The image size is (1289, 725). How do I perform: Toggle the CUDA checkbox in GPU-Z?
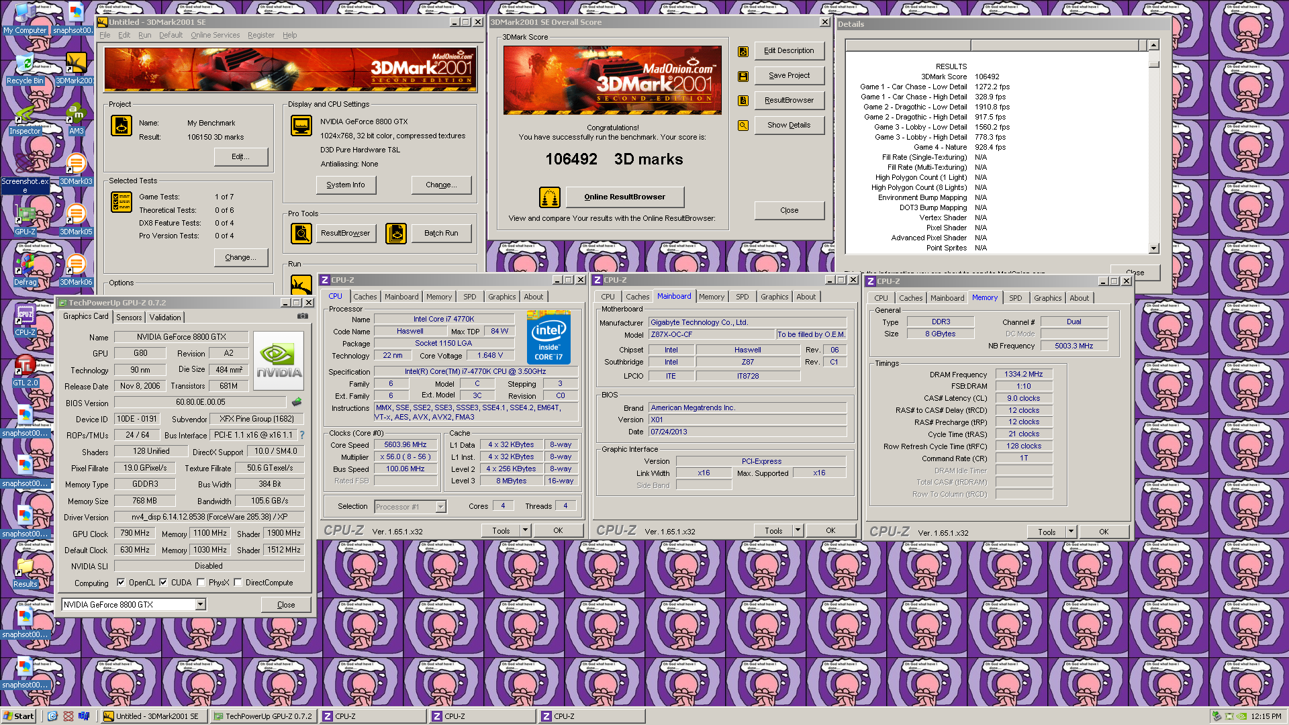[163, 583]
